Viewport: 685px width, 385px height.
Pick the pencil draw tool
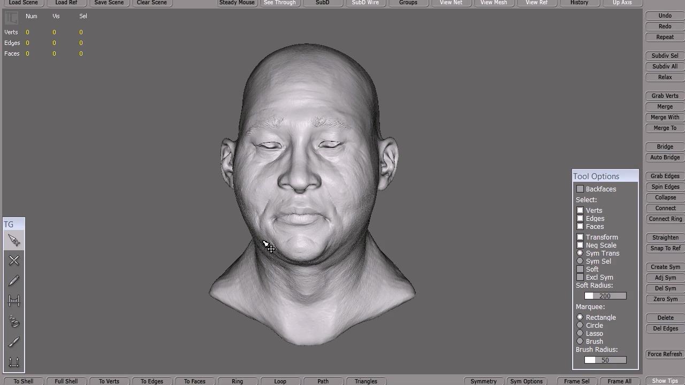coord(14,281)
